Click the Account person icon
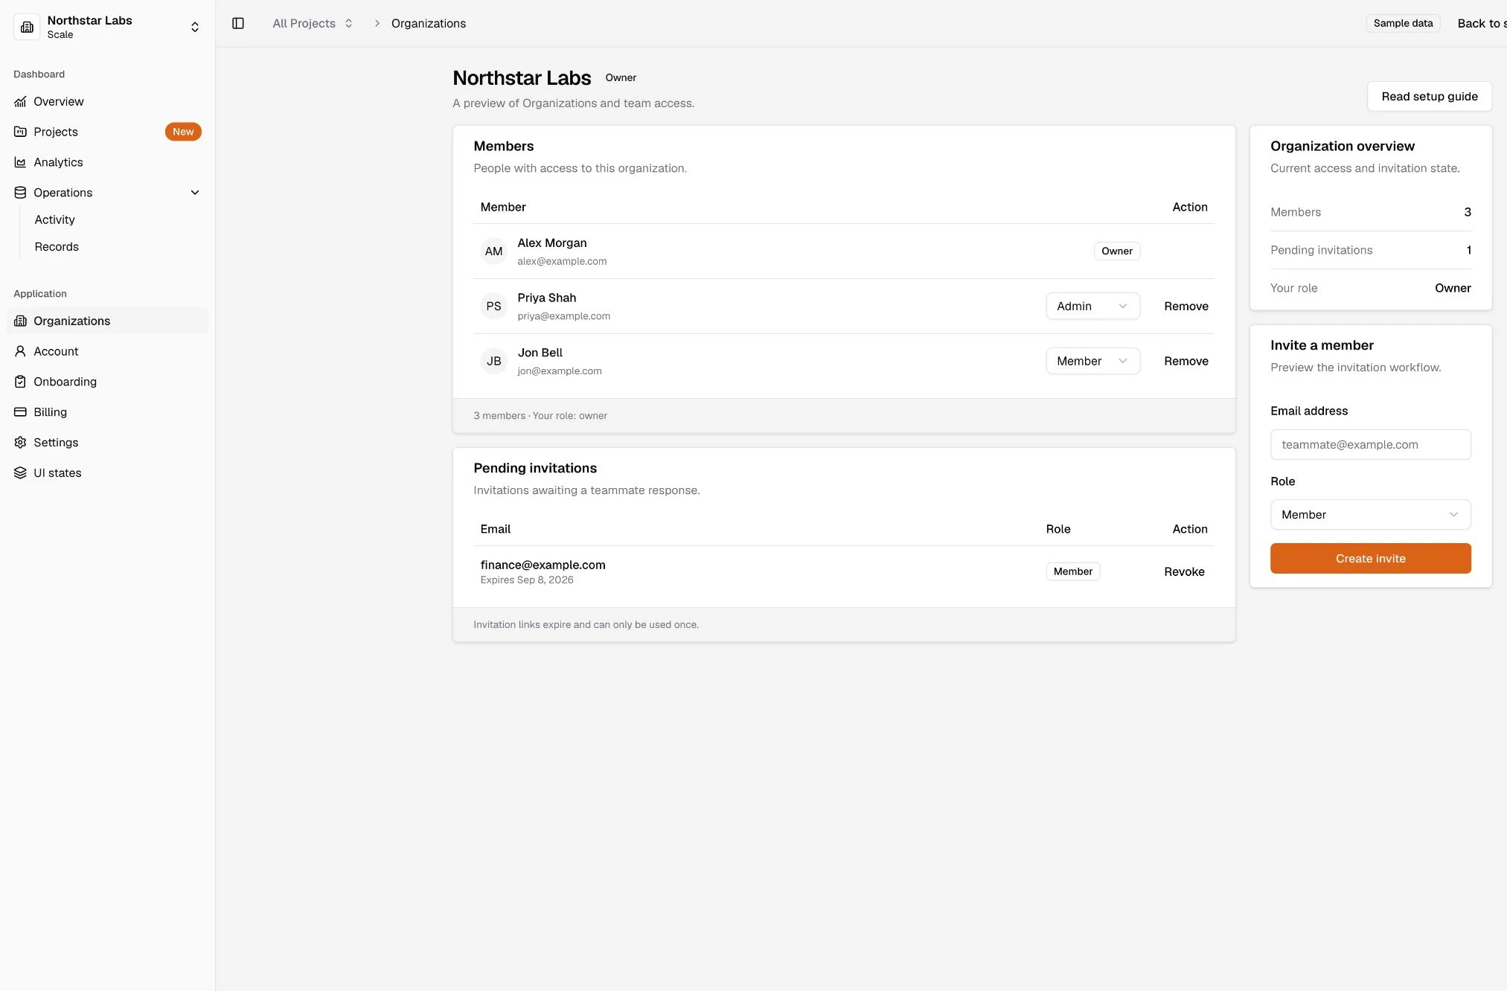Viewport: 1507px width, 991px height. click(20, 351)
